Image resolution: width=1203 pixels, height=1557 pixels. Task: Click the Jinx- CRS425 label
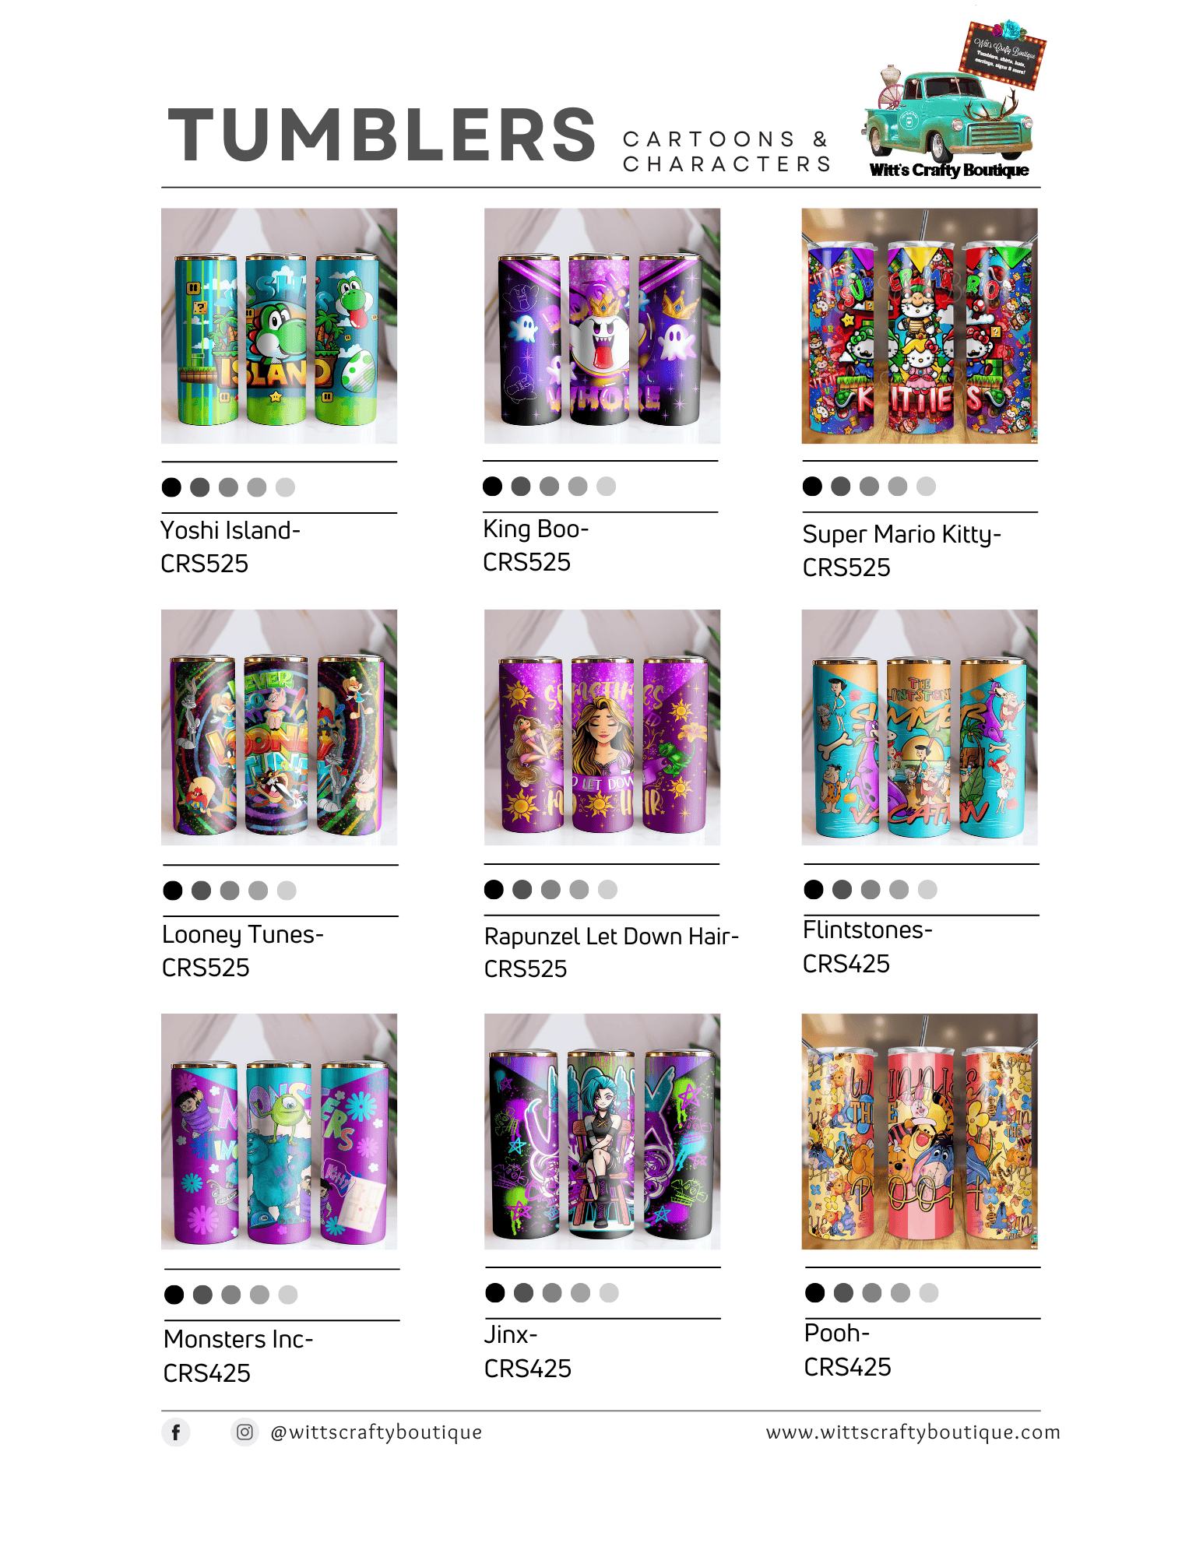527,1351
